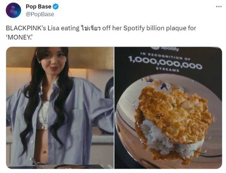Click the 1,000,000,000 number on the plaque
226x173 pixels.
[165, 63]
